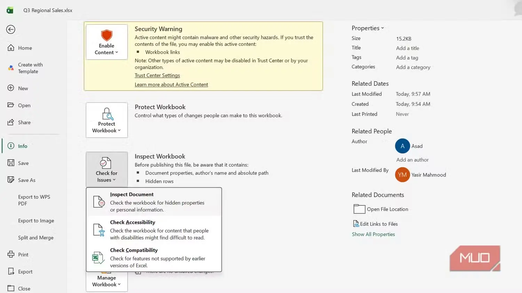The width and height of the screenshot is (522, 293).
Task: Click the Create with Template icon
Action: tap(11, 68)
